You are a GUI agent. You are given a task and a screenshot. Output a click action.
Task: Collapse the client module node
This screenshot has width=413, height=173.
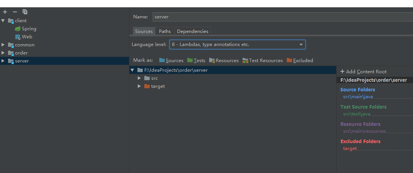pos(3,21)
